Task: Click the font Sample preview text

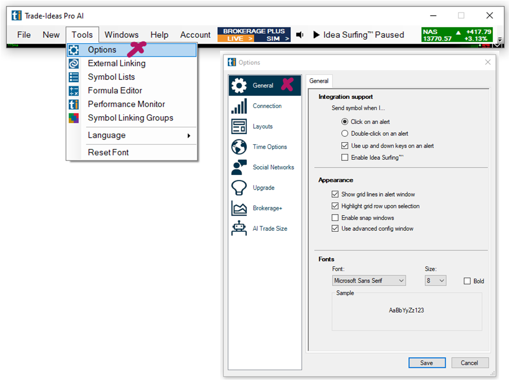Action: coord(406,310)
